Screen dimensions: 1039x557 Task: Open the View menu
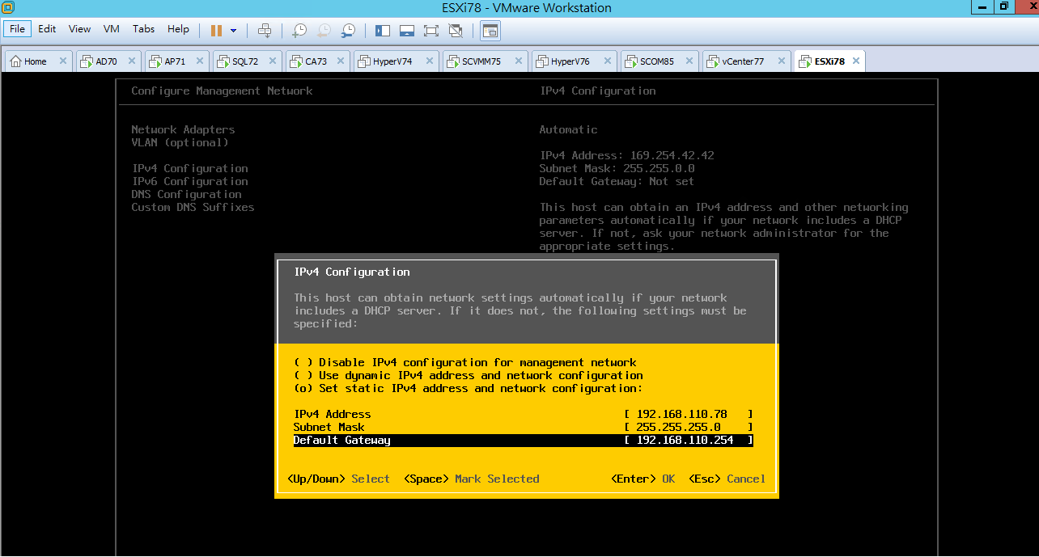[80, 29]
